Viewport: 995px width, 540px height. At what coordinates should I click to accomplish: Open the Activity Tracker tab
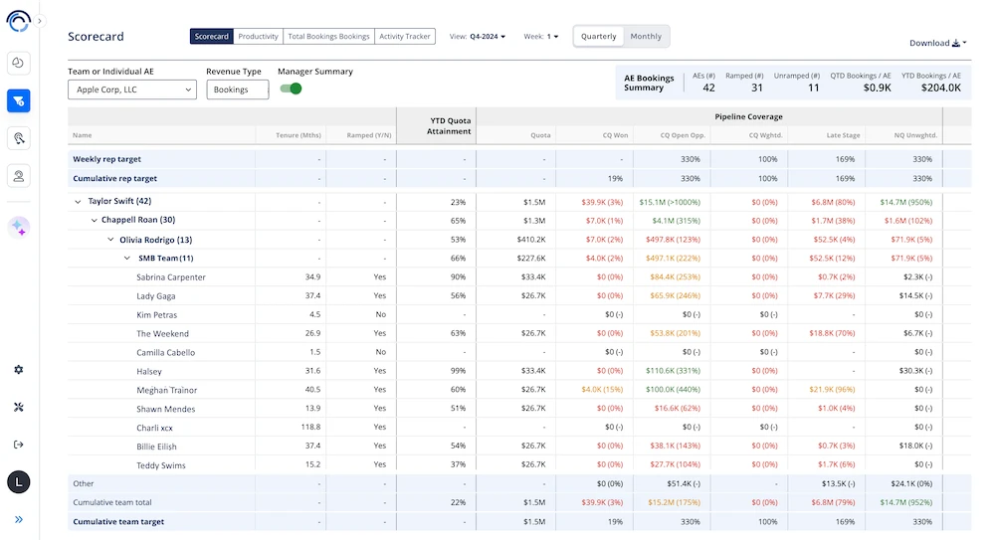pyautogui.click(x=405, y=37)
